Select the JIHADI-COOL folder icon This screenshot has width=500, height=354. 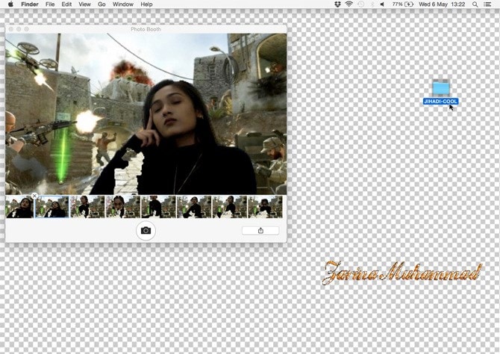441,87
